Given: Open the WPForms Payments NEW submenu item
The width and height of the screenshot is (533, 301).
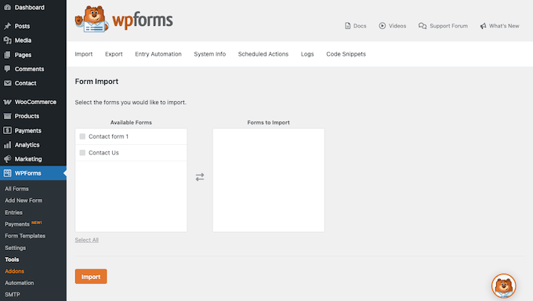Looking at the screenshot, I should 24,224.
